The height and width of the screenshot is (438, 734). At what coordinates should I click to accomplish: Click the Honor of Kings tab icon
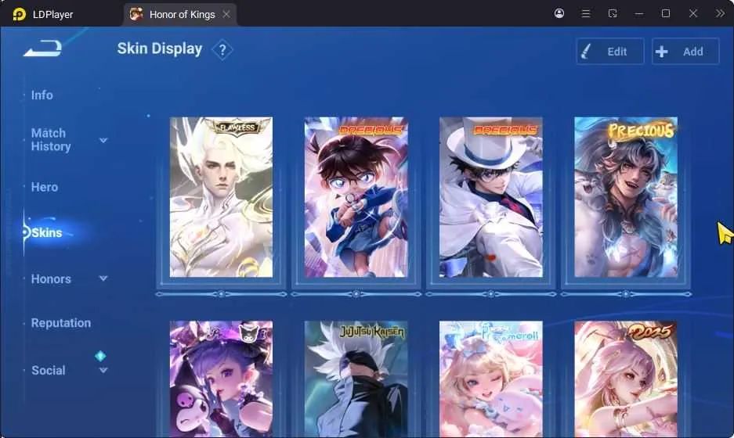click(x=136, y=14)
